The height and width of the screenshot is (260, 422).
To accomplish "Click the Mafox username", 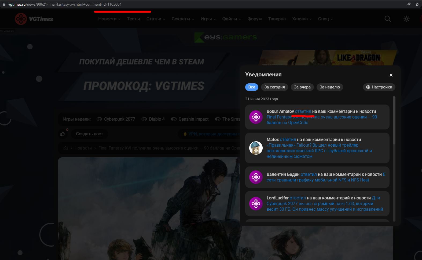I will click(273, 140).
